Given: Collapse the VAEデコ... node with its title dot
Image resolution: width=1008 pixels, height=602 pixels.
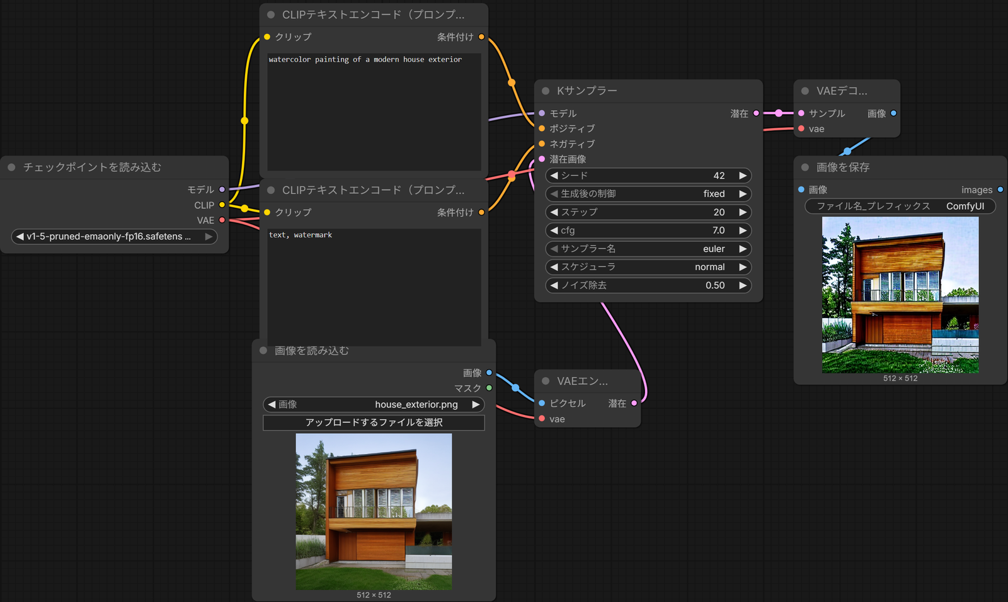Looking at the screenshot, I should (x=805, y=91).
